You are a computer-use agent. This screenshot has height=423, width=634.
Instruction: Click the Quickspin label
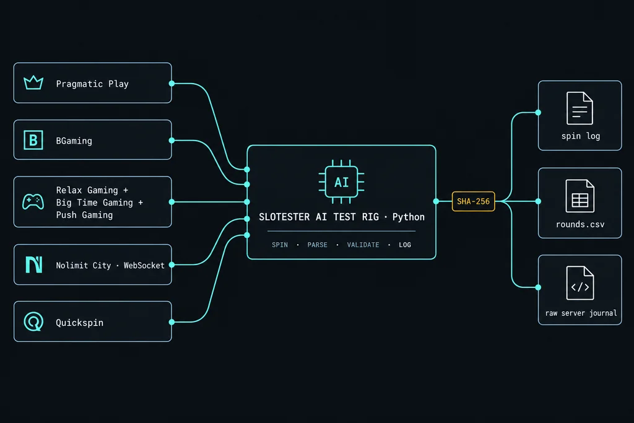(x=80, y=323)
